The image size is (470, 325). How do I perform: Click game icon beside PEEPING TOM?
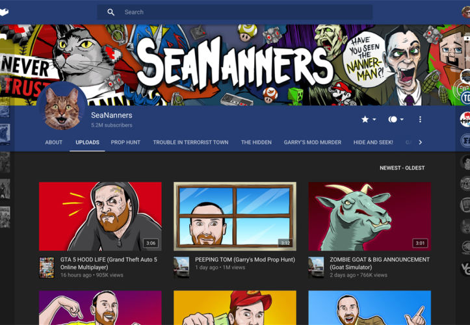tap(181, 267)
